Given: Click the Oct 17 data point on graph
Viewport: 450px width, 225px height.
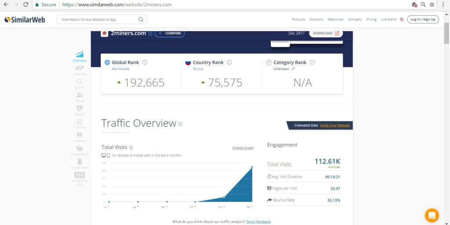Looking at the screenshot, I should 195,202.
